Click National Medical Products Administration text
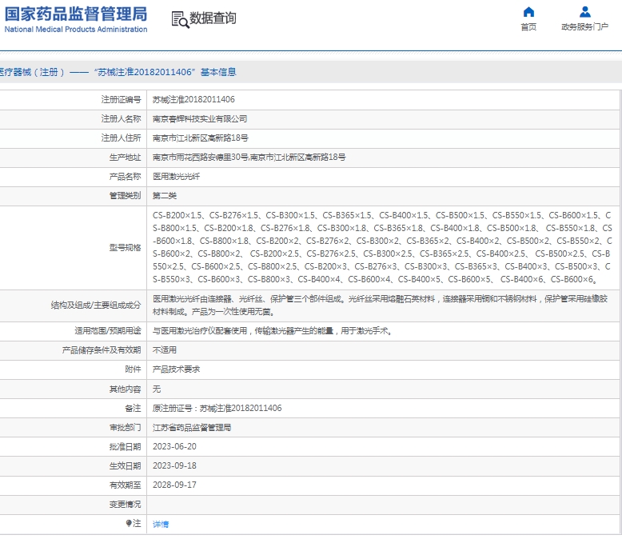 tap(76, 30)
